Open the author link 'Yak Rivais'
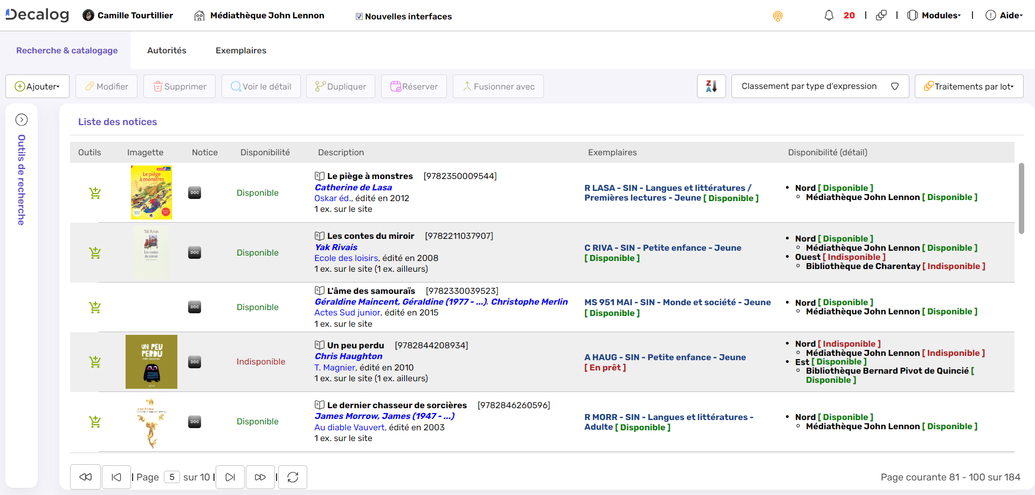This screenshot has width=1035, height=495. tap(335, 247)
